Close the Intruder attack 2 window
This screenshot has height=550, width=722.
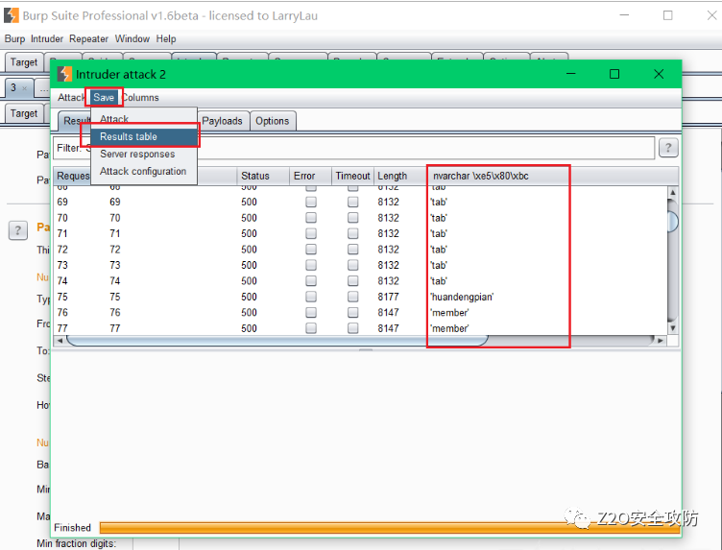[659, 74]
